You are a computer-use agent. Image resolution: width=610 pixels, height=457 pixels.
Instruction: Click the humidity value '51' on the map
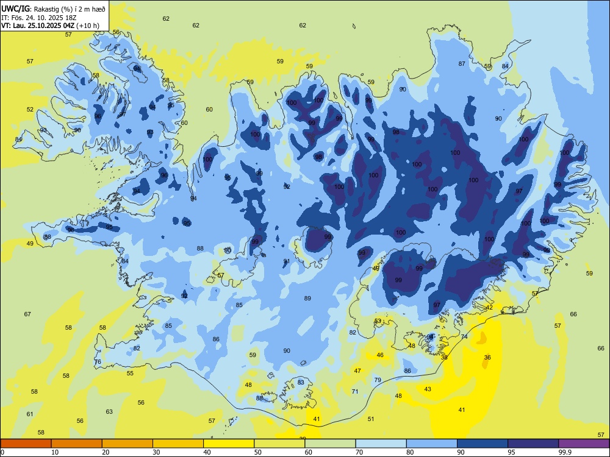371,419
